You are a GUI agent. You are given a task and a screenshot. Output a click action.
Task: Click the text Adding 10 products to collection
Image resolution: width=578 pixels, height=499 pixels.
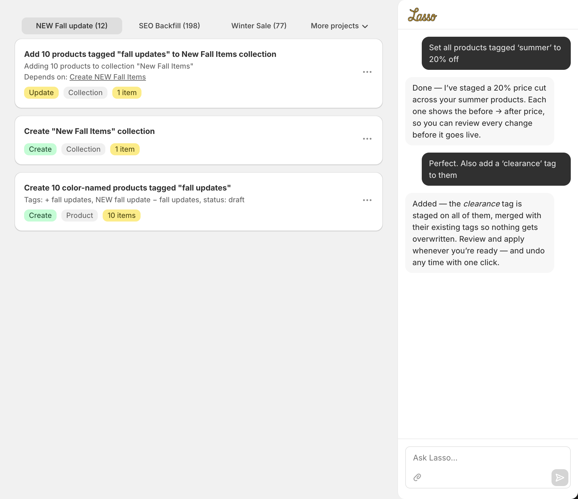[108, 66]
